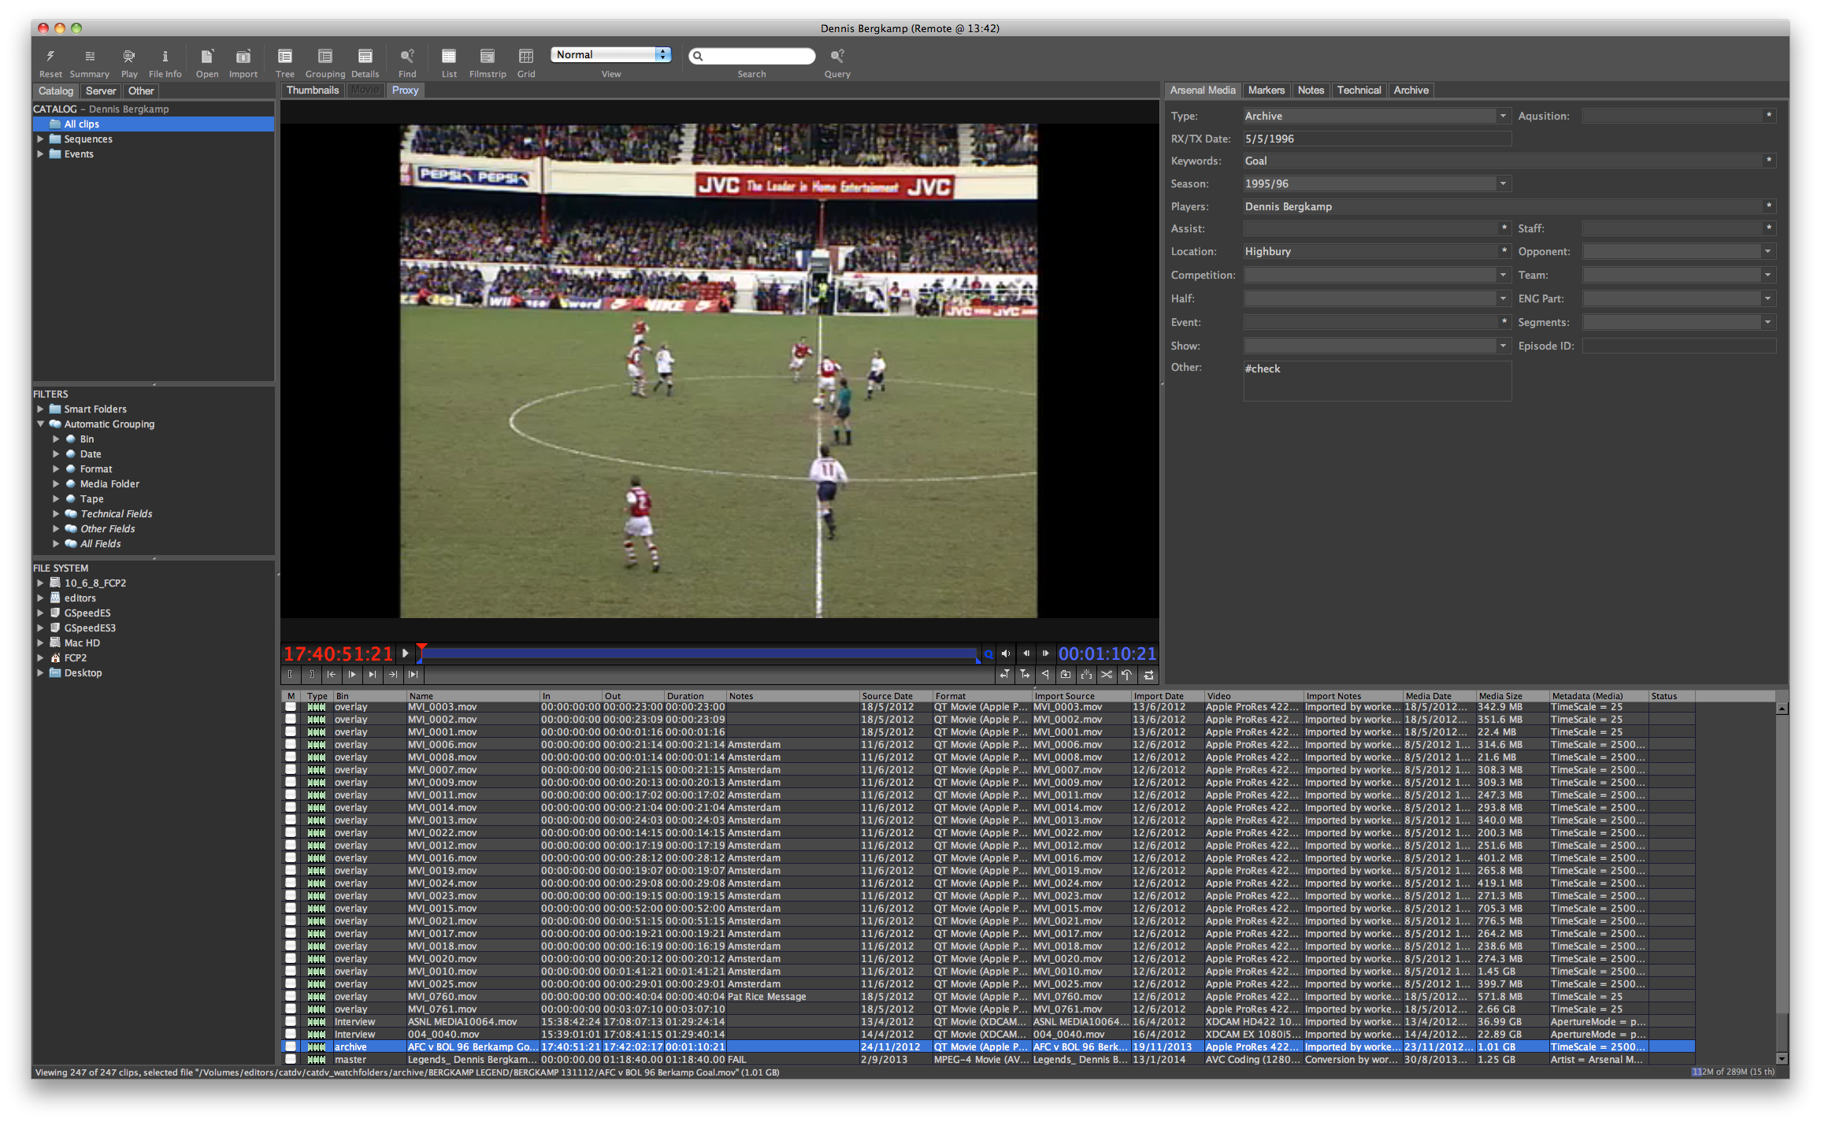1821x1122 pixels.
Task: Tick the checkbox for Legends_ Dennis Bergkamp row
Action: [x=291, y=1060]
